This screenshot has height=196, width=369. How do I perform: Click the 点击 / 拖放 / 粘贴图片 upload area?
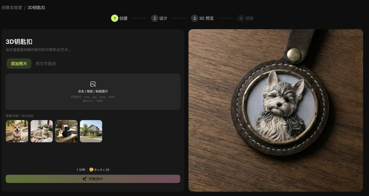pos(93,92)
